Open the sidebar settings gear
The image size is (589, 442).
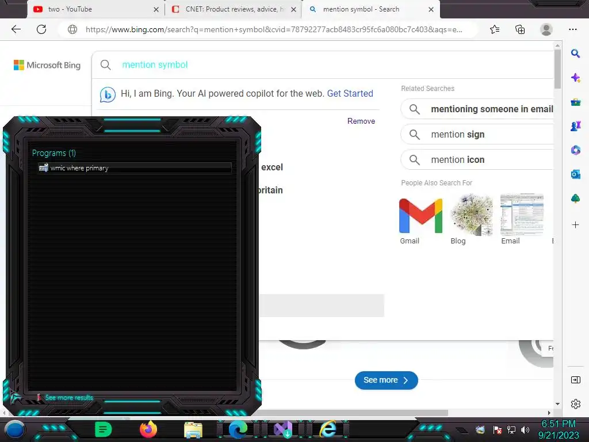click(x=575, y=404)
